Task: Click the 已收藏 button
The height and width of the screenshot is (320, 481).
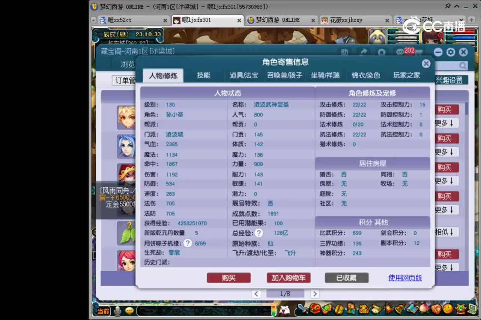Action: (347, 278)
